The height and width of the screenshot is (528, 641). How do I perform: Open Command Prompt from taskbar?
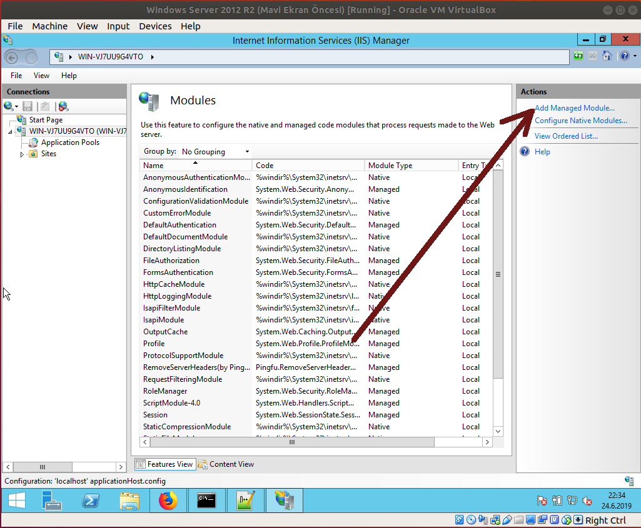pyautogui.click(x=206, y=501)
